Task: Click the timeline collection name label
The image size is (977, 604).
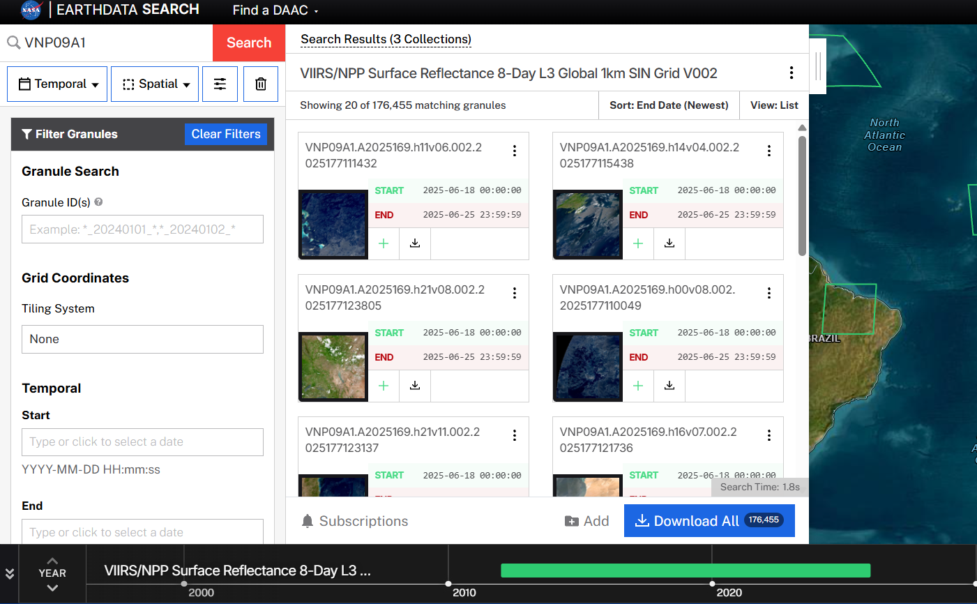Action: coord(237,571)
